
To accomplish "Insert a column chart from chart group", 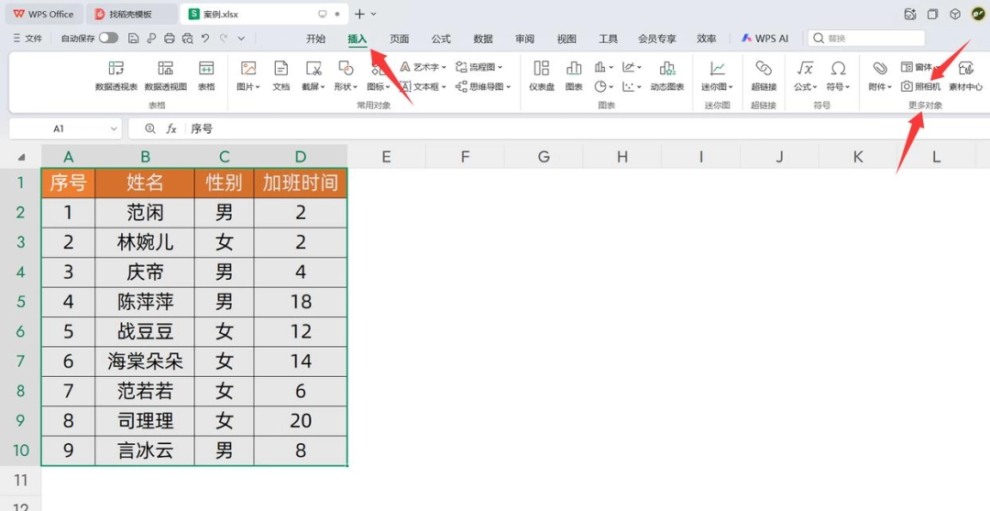I will tap(604, 67).
